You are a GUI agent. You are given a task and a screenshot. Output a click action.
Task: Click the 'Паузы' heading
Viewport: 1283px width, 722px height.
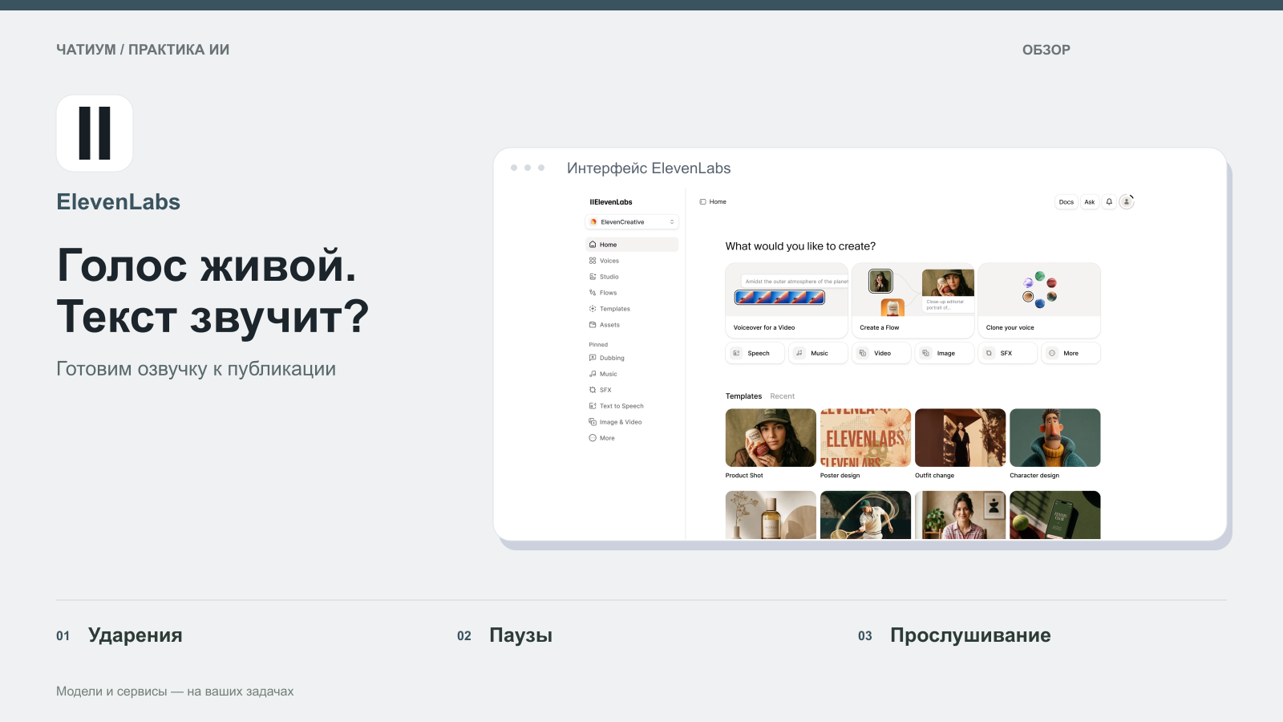pos(521,635)
